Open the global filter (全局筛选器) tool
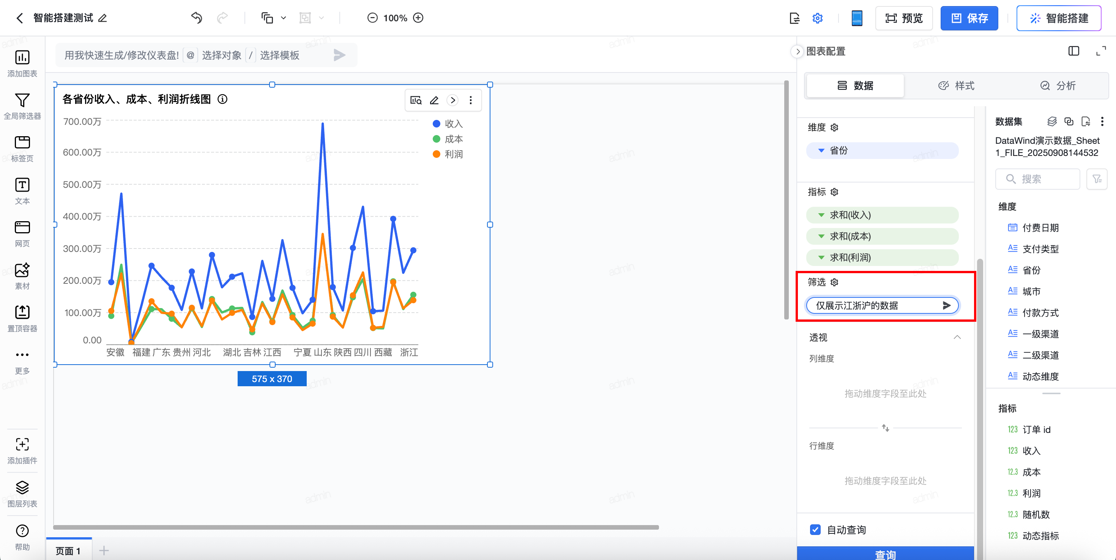 [22, 101]
